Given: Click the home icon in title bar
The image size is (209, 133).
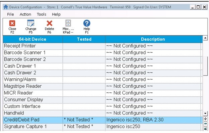Looking at the screenshot, I should point(6,7).
